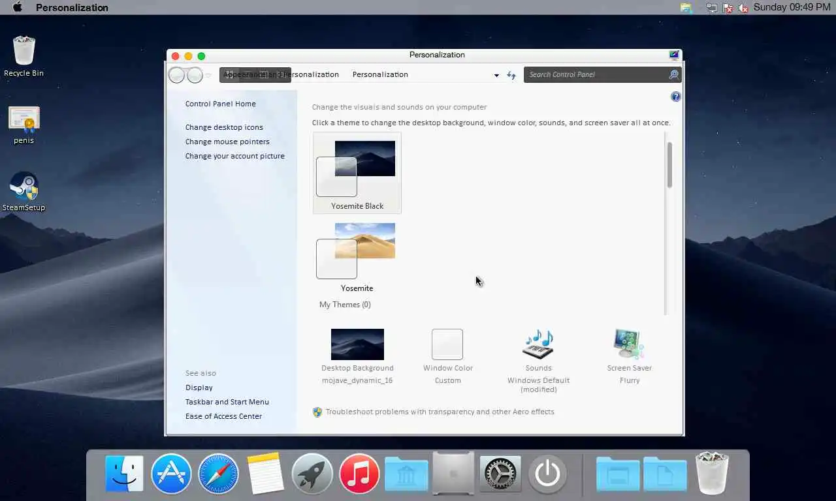Open Troubleshoot transparency and Aero effects link
Screen dimensions: 836x501
pyautogui.click(x=440, y=412)
